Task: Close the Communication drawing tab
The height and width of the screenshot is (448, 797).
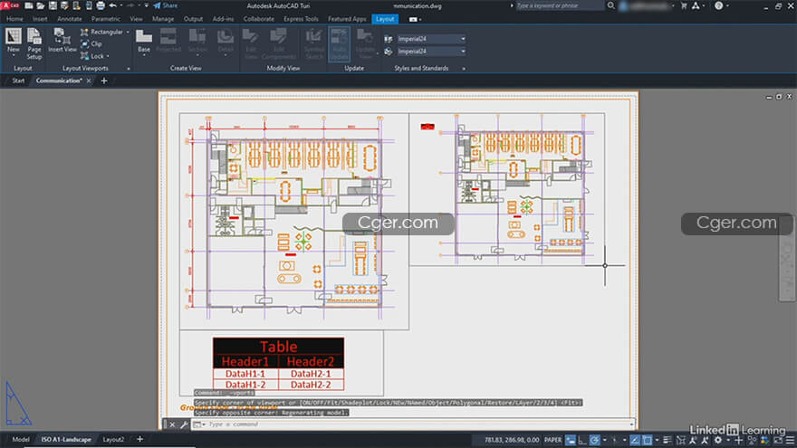Action: click(89, 81)
